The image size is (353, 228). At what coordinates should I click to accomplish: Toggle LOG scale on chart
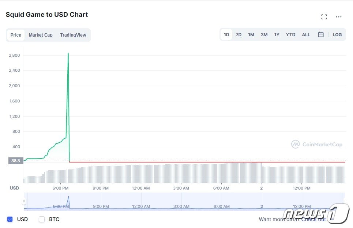pyautogui.click(x=337, y=35)
